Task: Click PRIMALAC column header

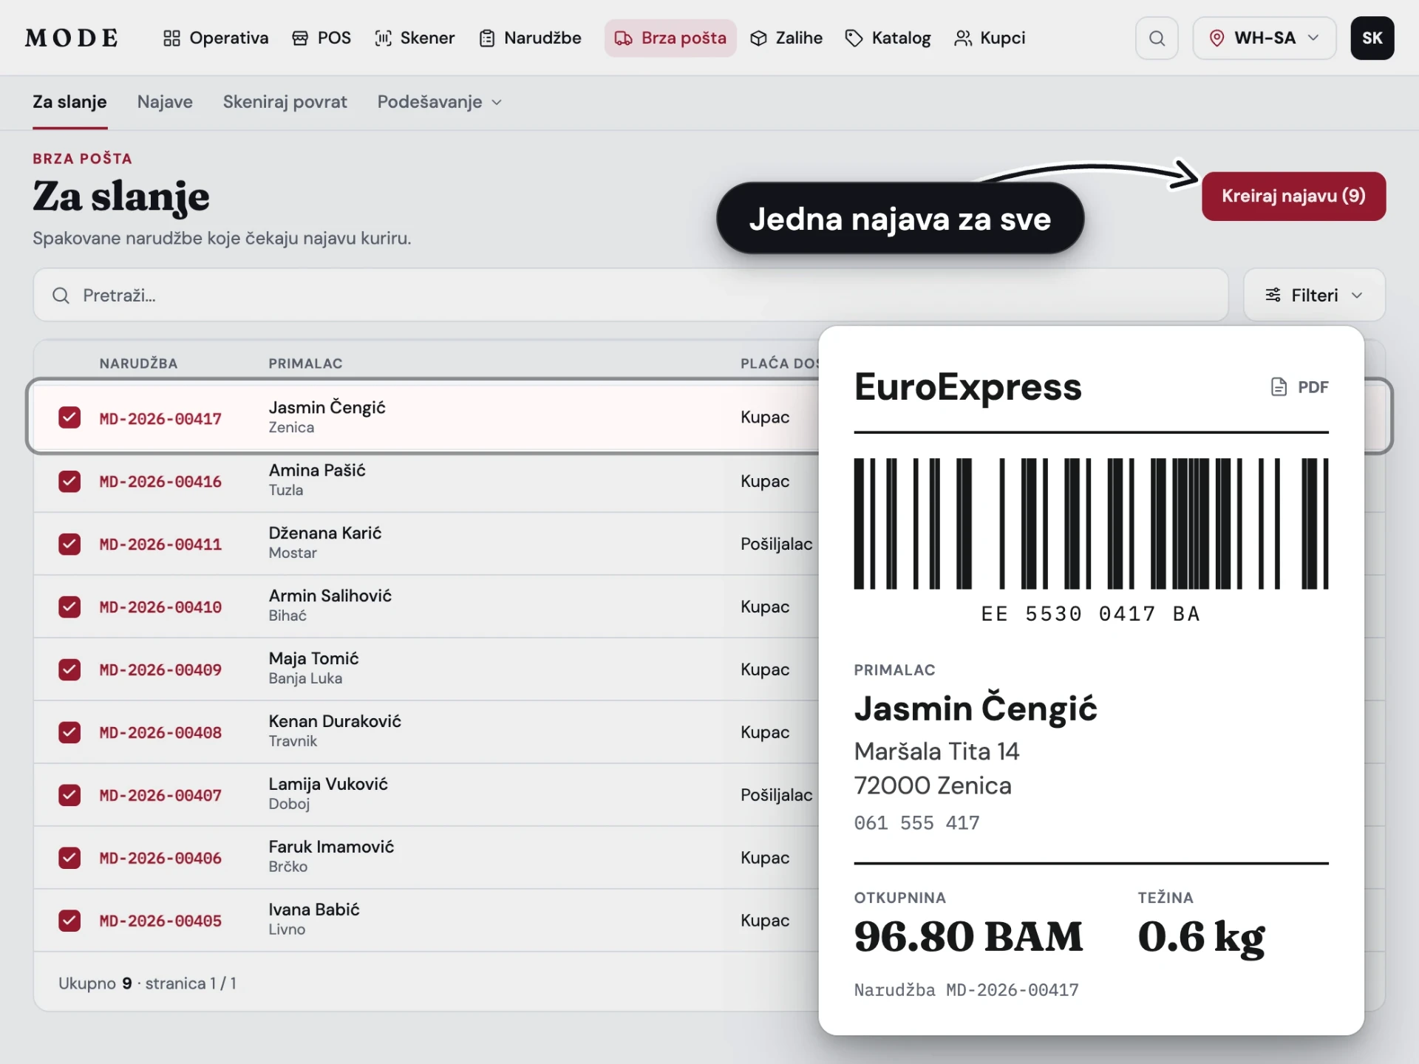Action: tap(305, 364)
